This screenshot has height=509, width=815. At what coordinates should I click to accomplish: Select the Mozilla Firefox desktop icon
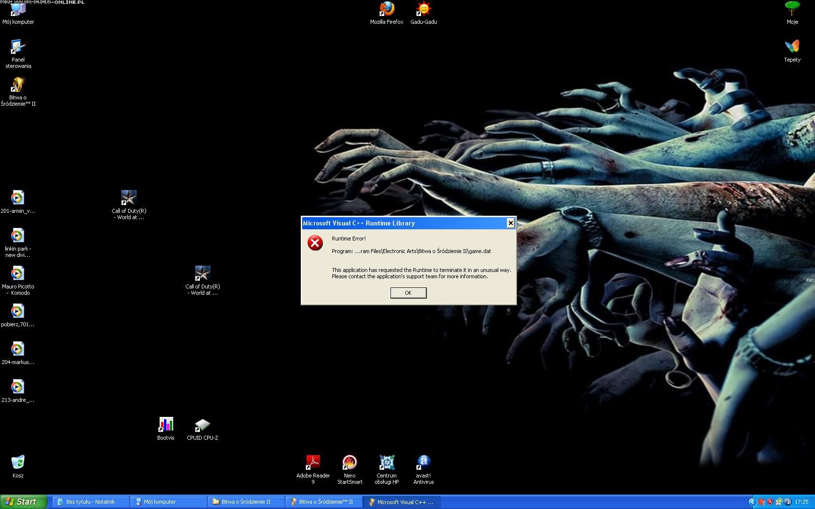pos(387,9)
